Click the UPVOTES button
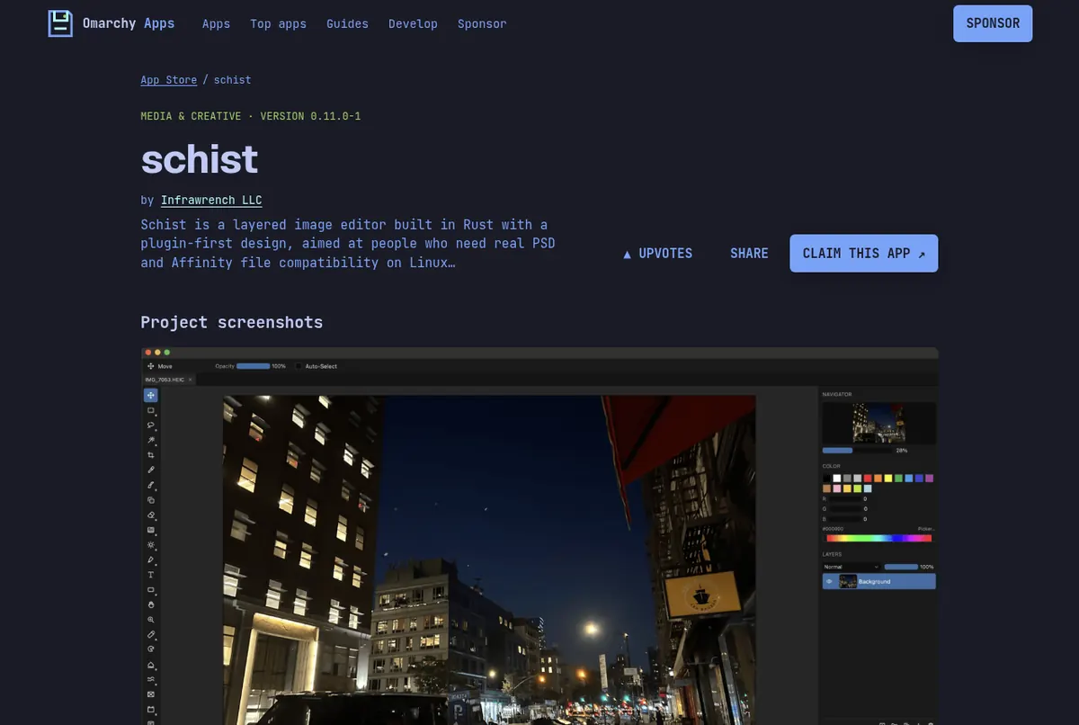This screenshot has height=725, width=1079. click(657, 254)
